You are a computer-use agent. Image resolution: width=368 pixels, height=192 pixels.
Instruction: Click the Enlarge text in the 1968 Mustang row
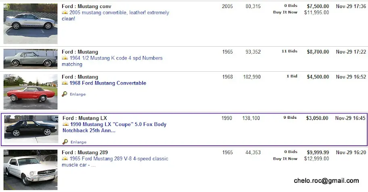click(77, 94)
